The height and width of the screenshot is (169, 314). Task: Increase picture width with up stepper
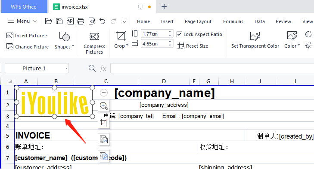point(170,42)
